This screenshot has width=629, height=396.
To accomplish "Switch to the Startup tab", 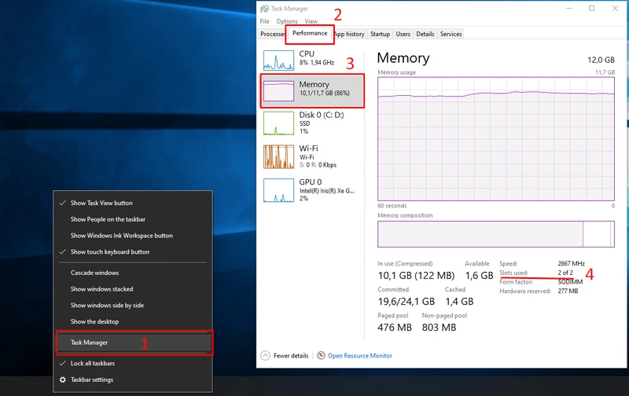I will [x=380, y=34].
